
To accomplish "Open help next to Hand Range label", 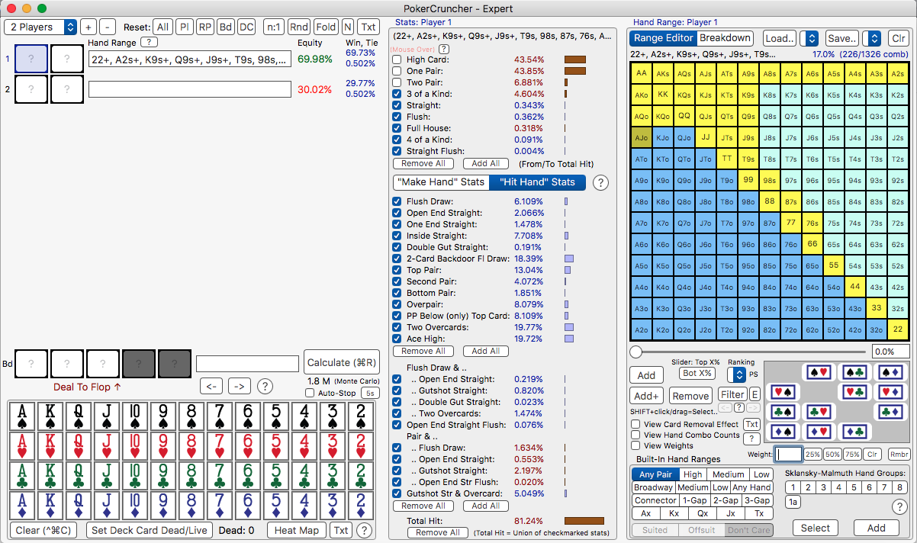I will [149, 43].
